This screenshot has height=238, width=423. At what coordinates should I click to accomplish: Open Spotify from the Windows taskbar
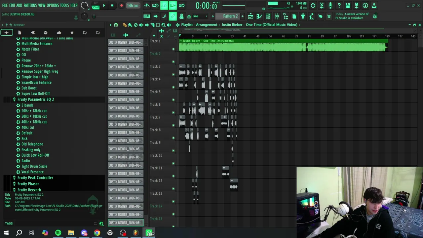tap(58, 233)
